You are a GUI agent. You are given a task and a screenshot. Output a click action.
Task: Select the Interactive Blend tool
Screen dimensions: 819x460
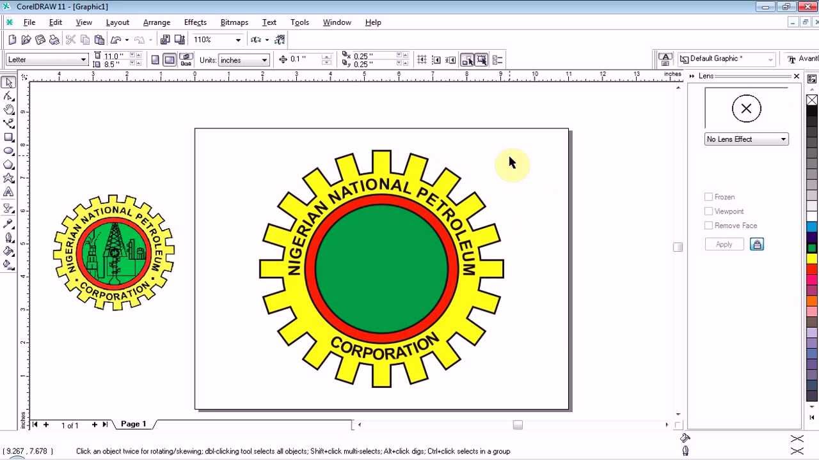tap(8, 208)
